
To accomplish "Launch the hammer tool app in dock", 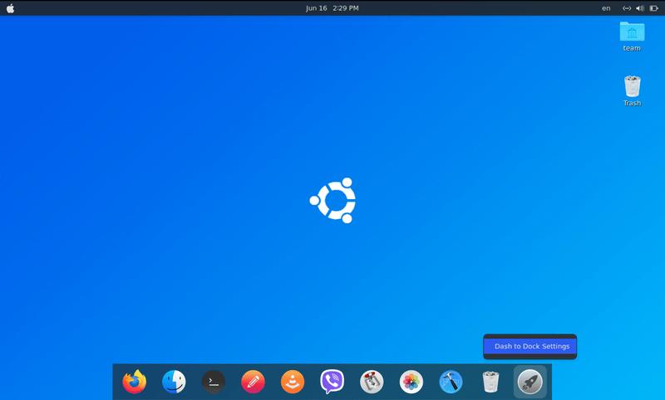I will (x=451, y=382).
